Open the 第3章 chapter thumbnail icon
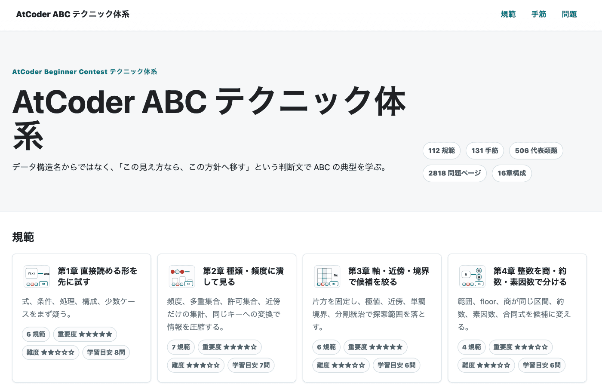Image resolution: width=602 pixels, height=386 pixels. [x=327, y=276]
